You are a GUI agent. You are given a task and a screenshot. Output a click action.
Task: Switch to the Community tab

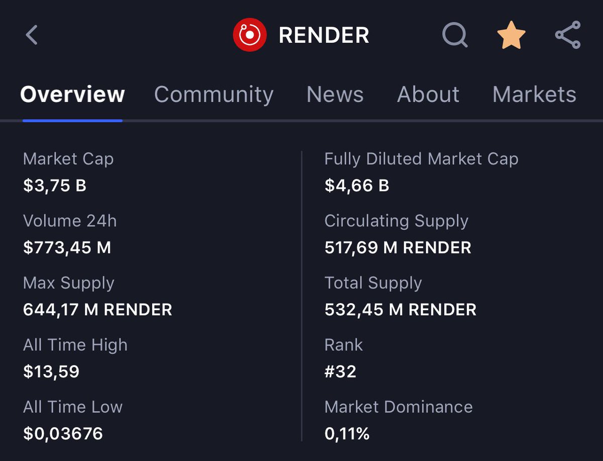(214, 95)
